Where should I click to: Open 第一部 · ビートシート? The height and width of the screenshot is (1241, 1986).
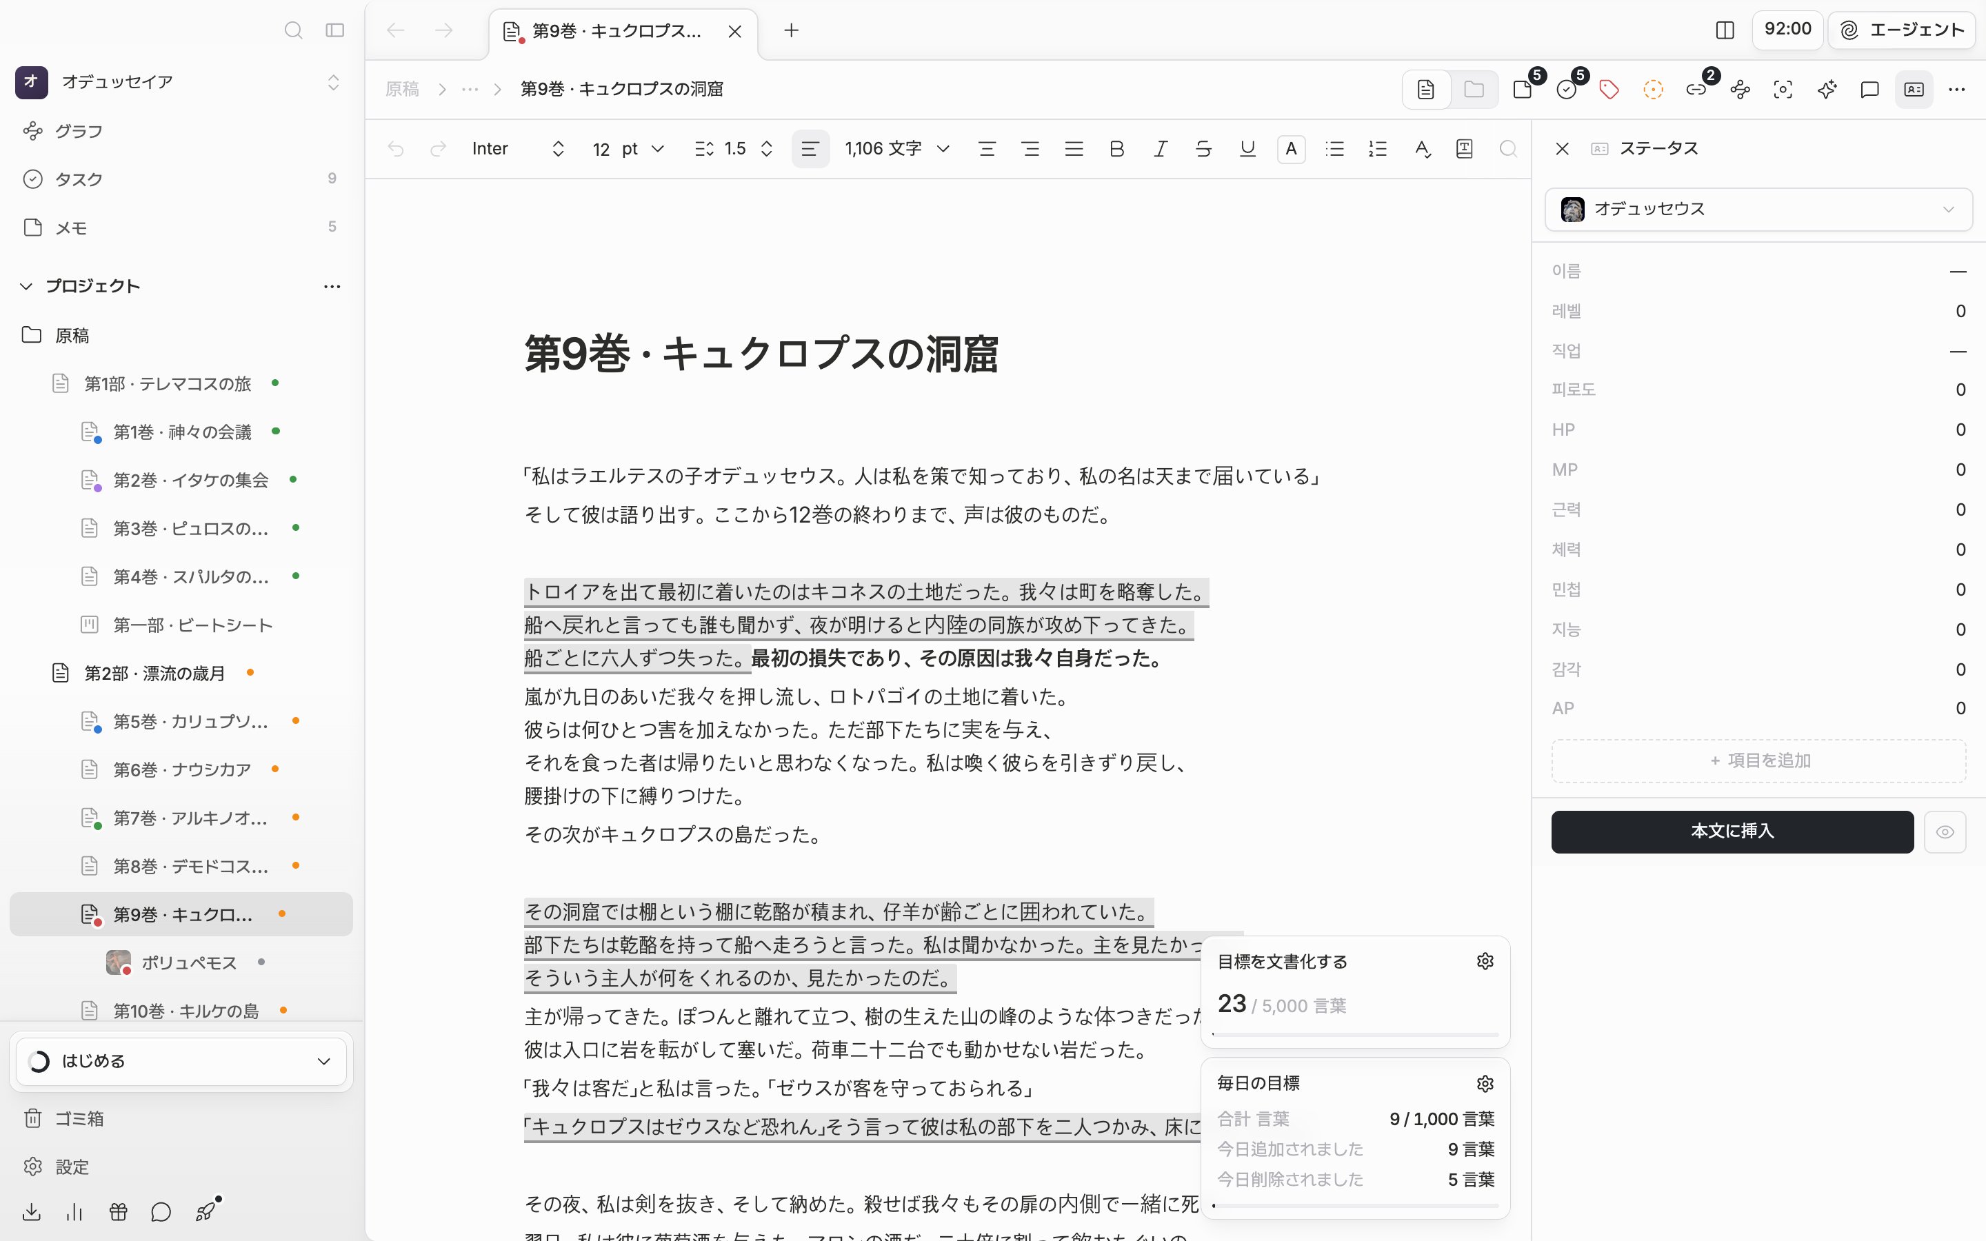point(181,625)
